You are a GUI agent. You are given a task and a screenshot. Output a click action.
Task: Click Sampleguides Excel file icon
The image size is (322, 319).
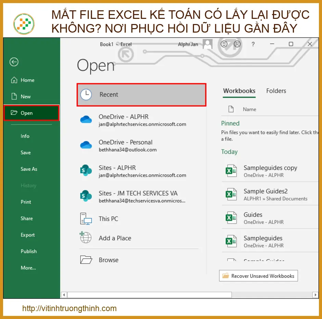click(x=231, y=241)
